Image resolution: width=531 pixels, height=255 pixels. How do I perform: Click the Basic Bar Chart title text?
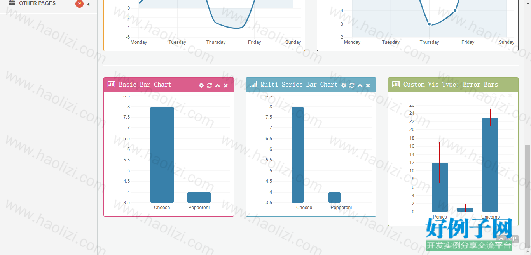pos(145,84)
